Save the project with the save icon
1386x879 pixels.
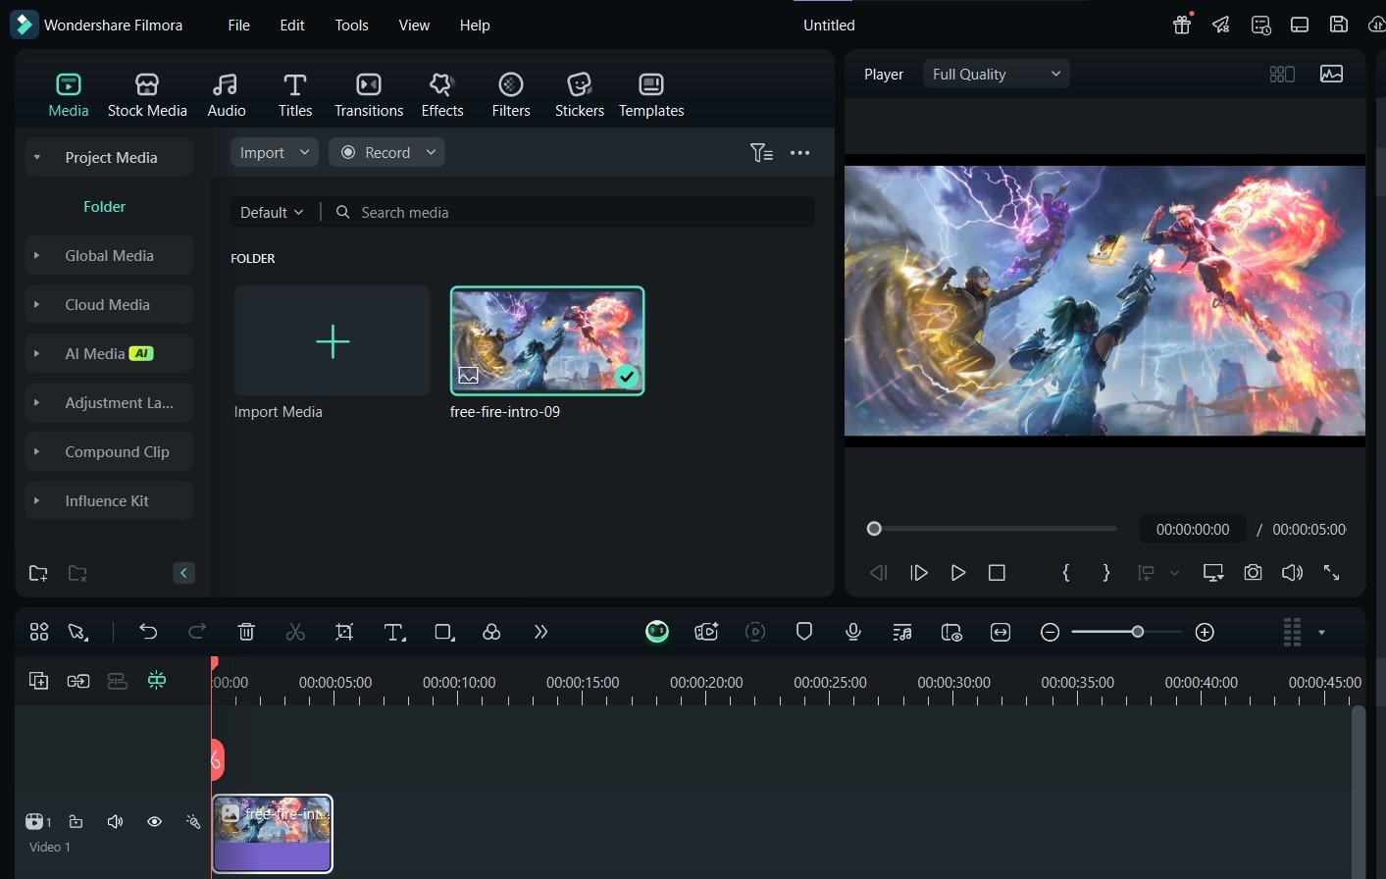(x=1338, y=25)
